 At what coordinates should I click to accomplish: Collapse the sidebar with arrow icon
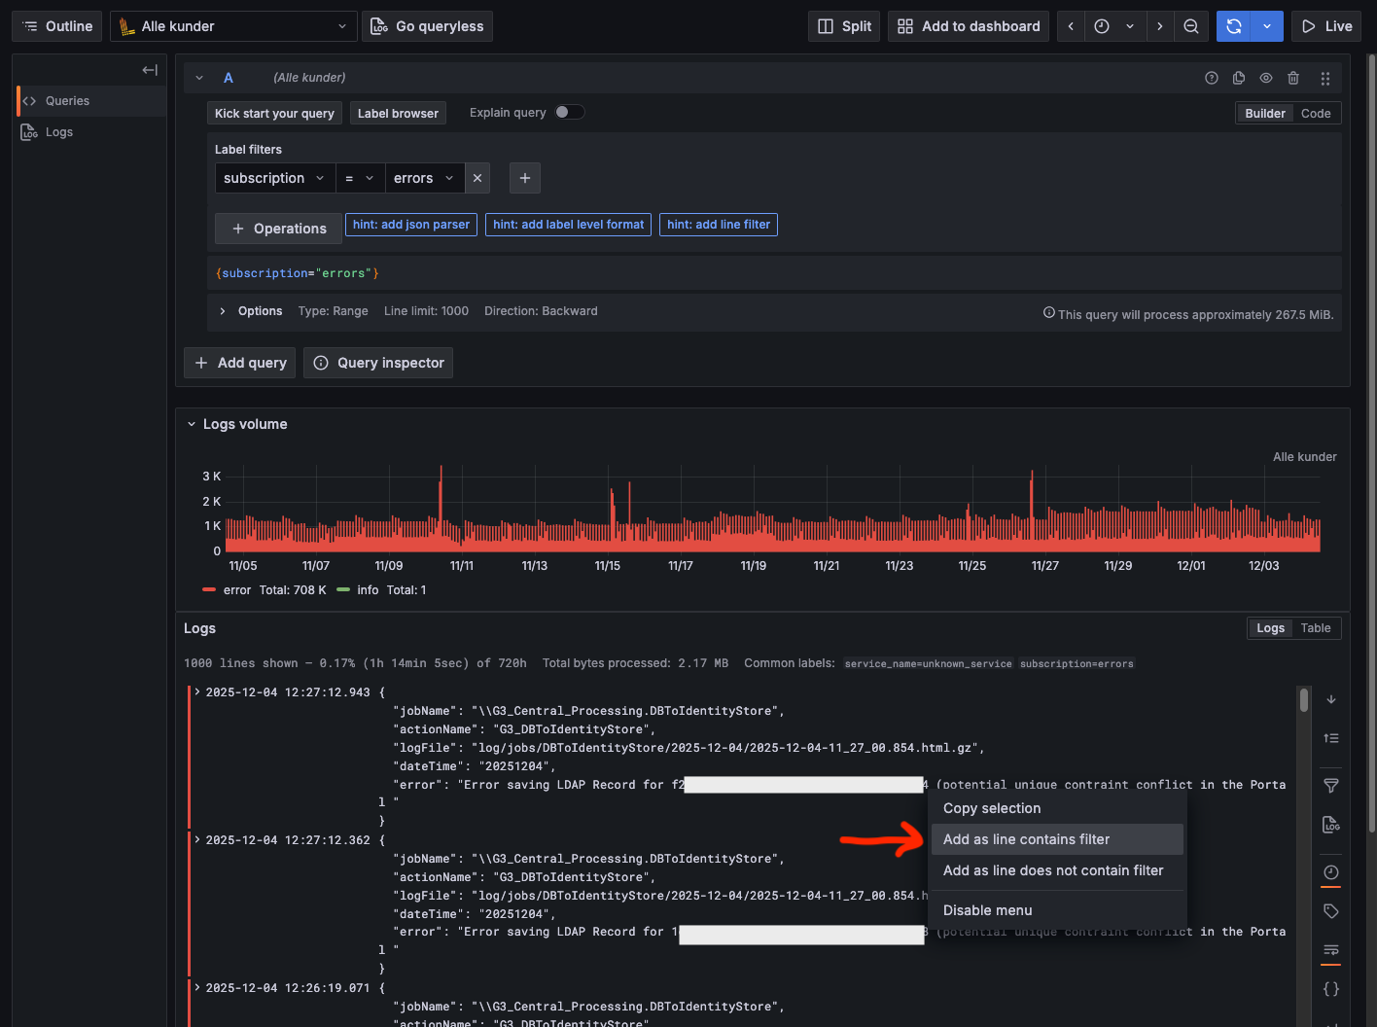pos(150,70)
